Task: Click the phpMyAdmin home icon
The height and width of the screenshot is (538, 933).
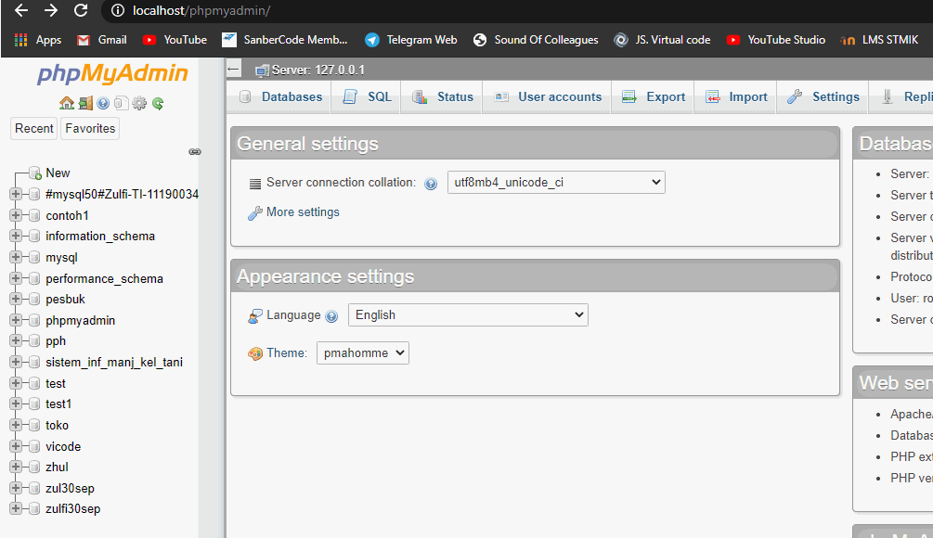Action: [67, 104]
